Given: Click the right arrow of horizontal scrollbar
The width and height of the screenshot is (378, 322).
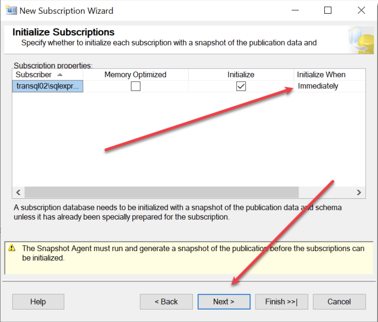Looking at the screenshot, I should 359,192.
